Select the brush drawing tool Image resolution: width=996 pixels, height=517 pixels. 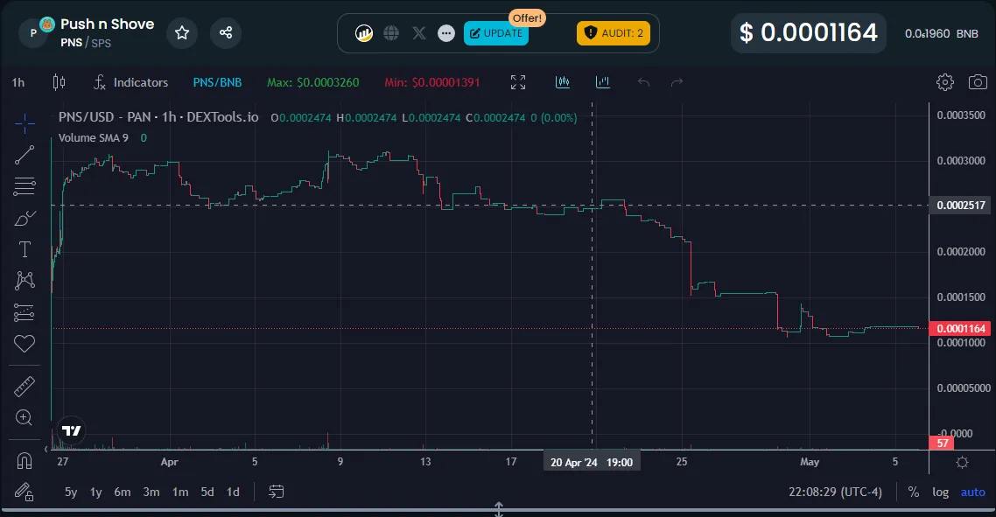pos(25,219)
